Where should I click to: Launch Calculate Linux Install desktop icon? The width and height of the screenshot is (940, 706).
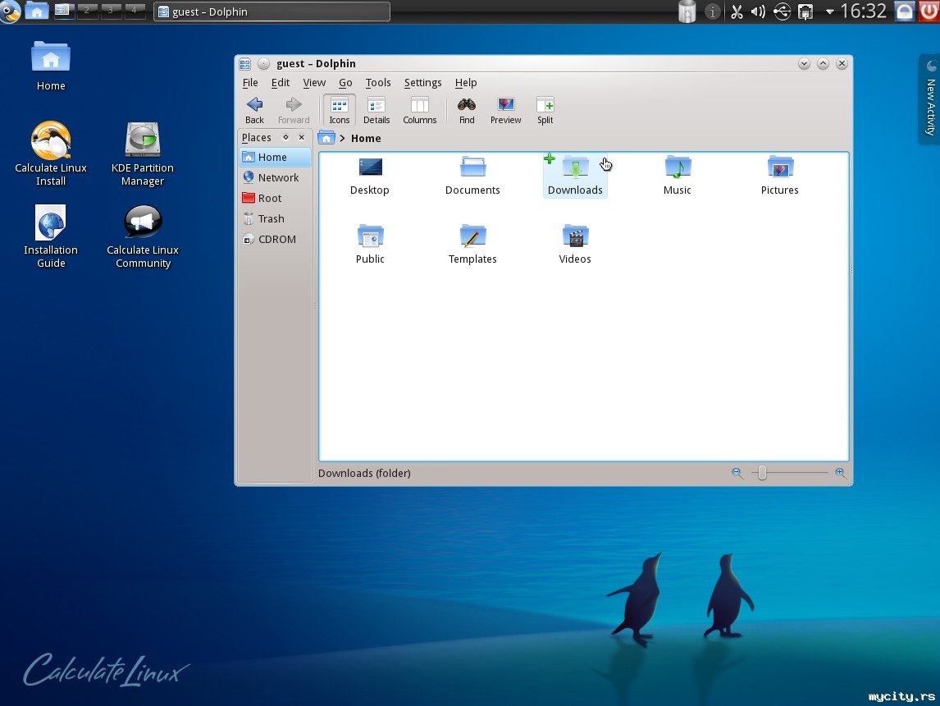(51, 154)
